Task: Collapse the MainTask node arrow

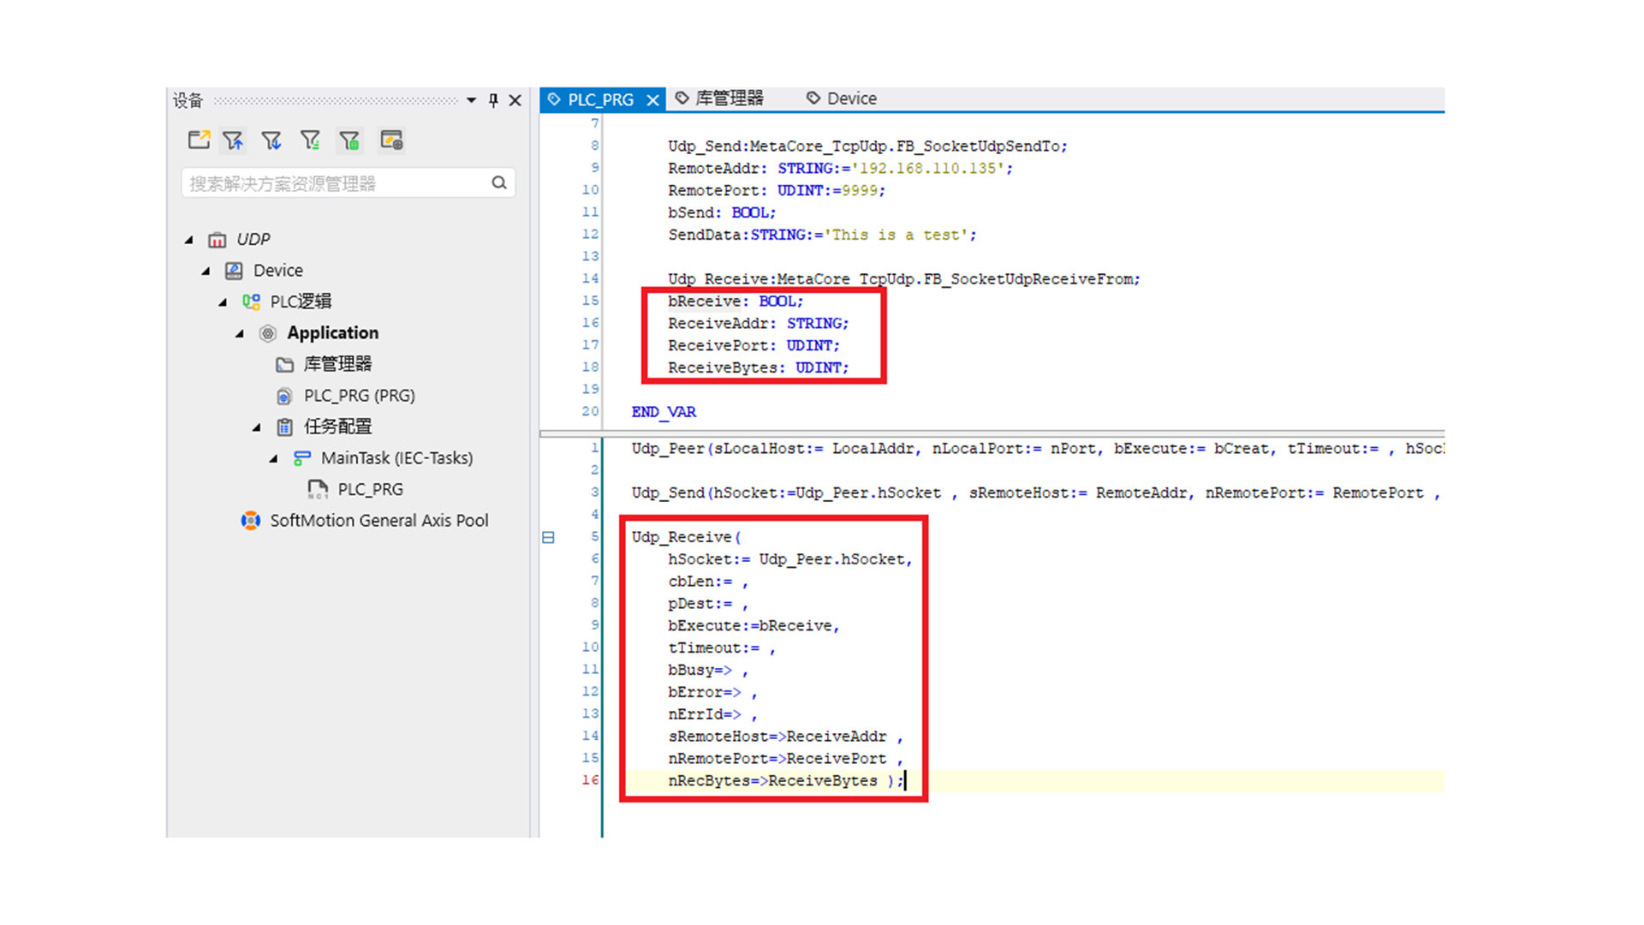Action: click(274, 458)
